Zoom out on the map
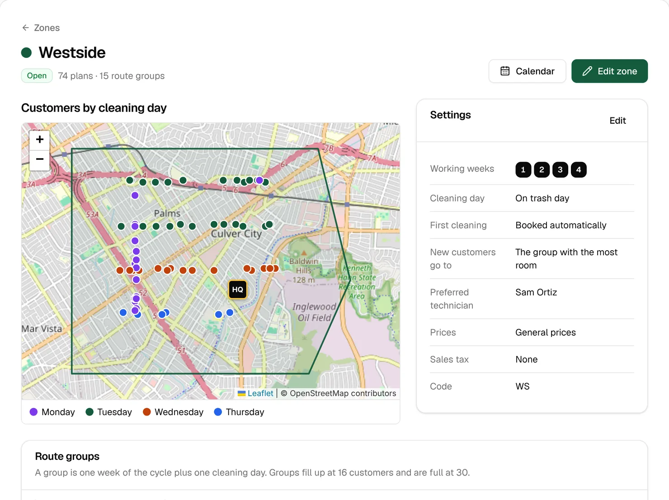This screenshot has height=500, width=669. pos(40,160)
